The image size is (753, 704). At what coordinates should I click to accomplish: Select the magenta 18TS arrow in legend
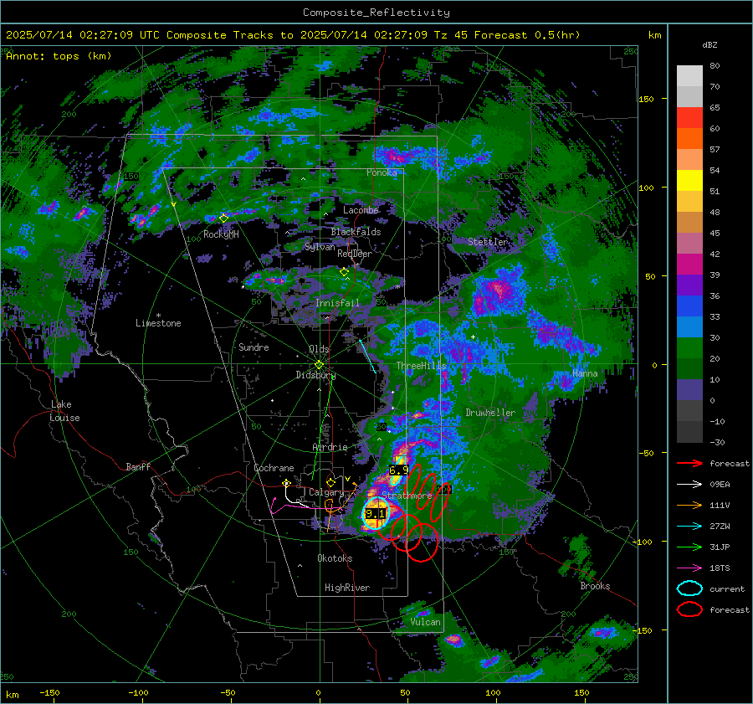689,568
